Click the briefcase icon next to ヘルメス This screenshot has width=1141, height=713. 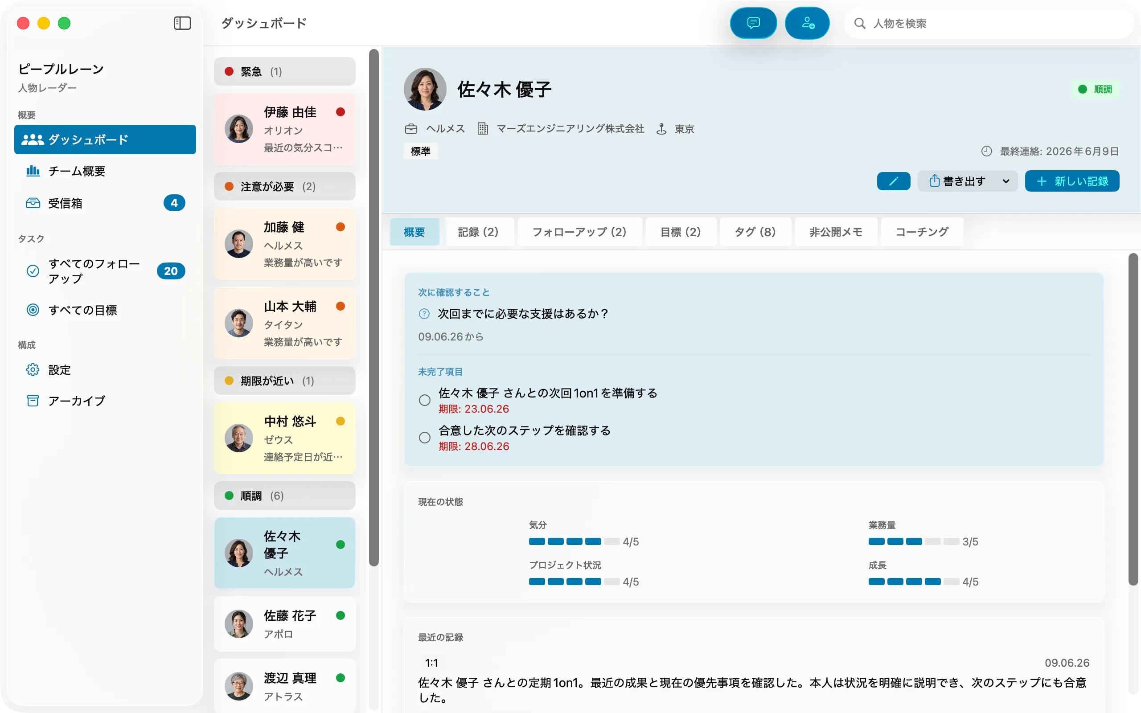click(411, 129)
